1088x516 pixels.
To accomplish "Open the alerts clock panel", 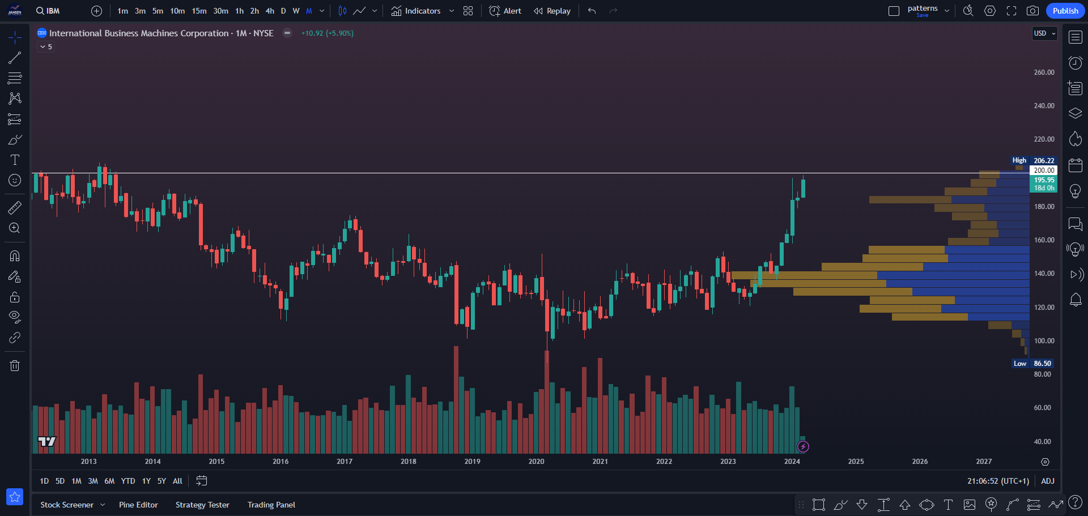I will click(x=1075, y=63).
